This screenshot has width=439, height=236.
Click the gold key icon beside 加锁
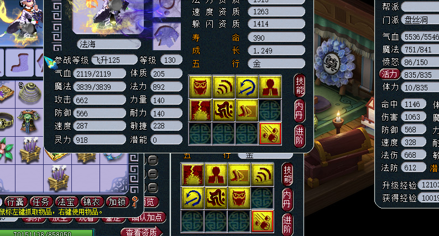pos(135,202)
